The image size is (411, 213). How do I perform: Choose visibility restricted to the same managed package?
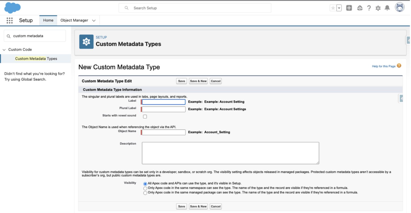(145, 193)
